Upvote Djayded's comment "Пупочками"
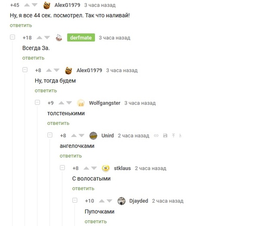 [x=102, y=201]
